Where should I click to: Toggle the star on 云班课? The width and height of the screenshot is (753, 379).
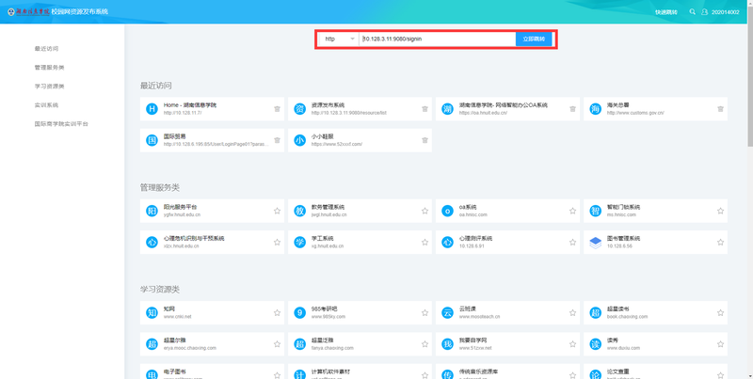click(572, 313)
